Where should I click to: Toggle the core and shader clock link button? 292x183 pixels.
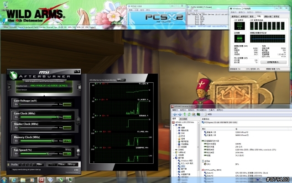(78, 121)
